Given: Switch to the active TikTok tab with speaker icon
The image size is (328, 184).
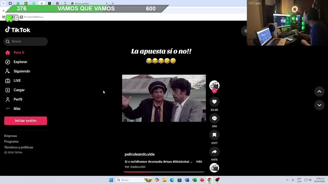Looking at the screenshot, I should click(42, 4).
